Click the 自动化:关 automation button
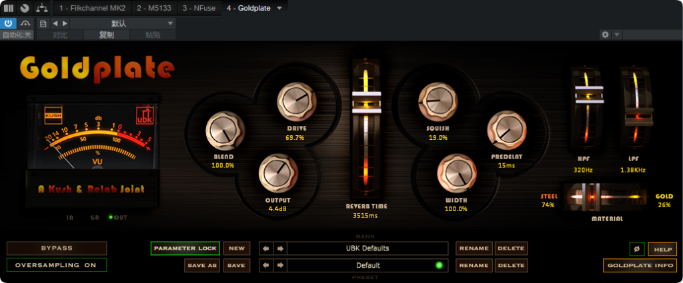The height and width of the screenshot is (283, 683). pyautogui.click(x=17, y=35)
